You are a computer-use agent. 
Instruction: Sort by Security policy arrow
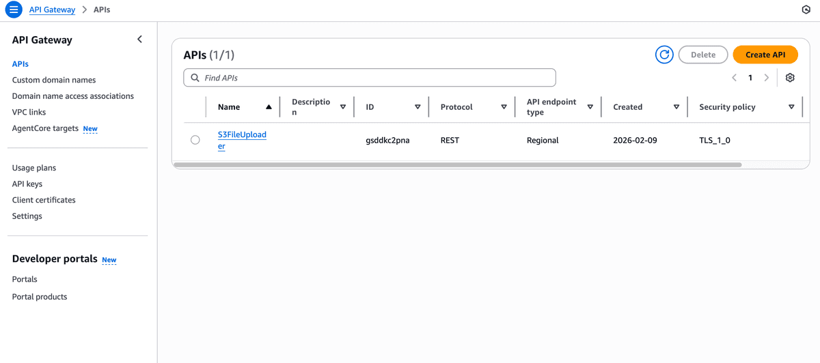pyautogui.click(x=791, y=107)
